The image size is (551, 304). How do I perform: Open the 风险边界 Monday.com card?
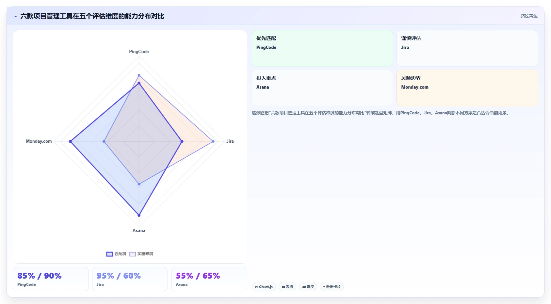467,88
